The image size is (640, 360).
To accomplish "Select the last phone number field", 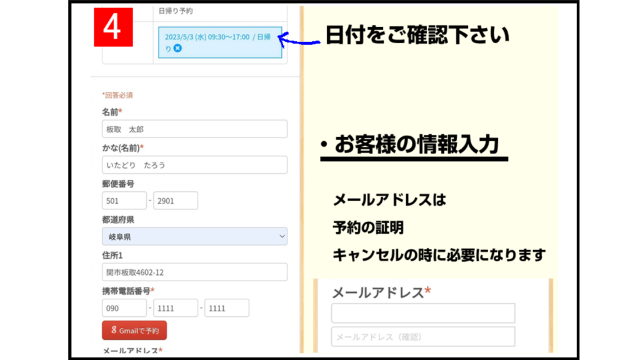I will tap(227, 308).
